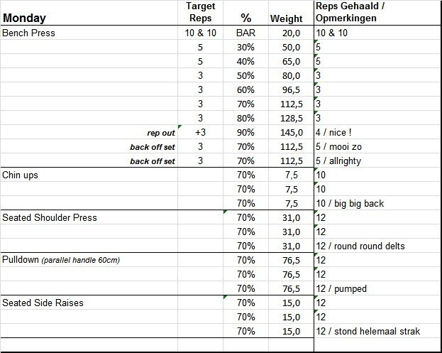
Task: Click the rep out label cell
Action: point(161,132)
